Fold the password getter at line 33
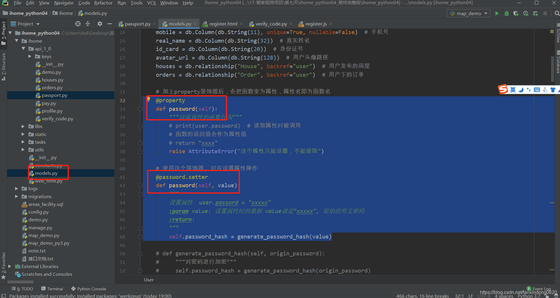This screenshot has width=560, height=298. pyautogui.click(x=140, y=109)
